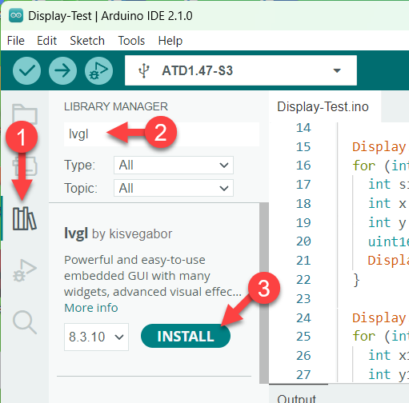Screen dimensions: 409x403
Task: Click the lvgl description text
Action: (153, 276)
